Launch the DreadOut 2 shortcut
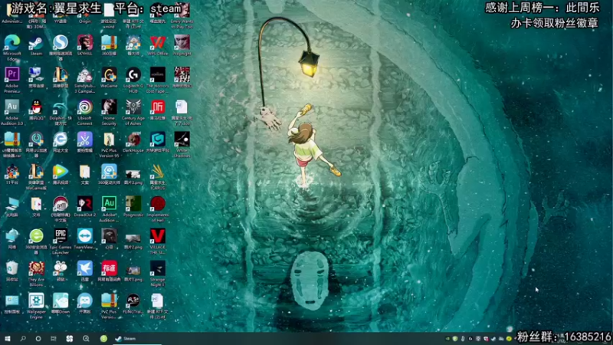This screenshot has width=613, height=345. click(x=85, y=205)
